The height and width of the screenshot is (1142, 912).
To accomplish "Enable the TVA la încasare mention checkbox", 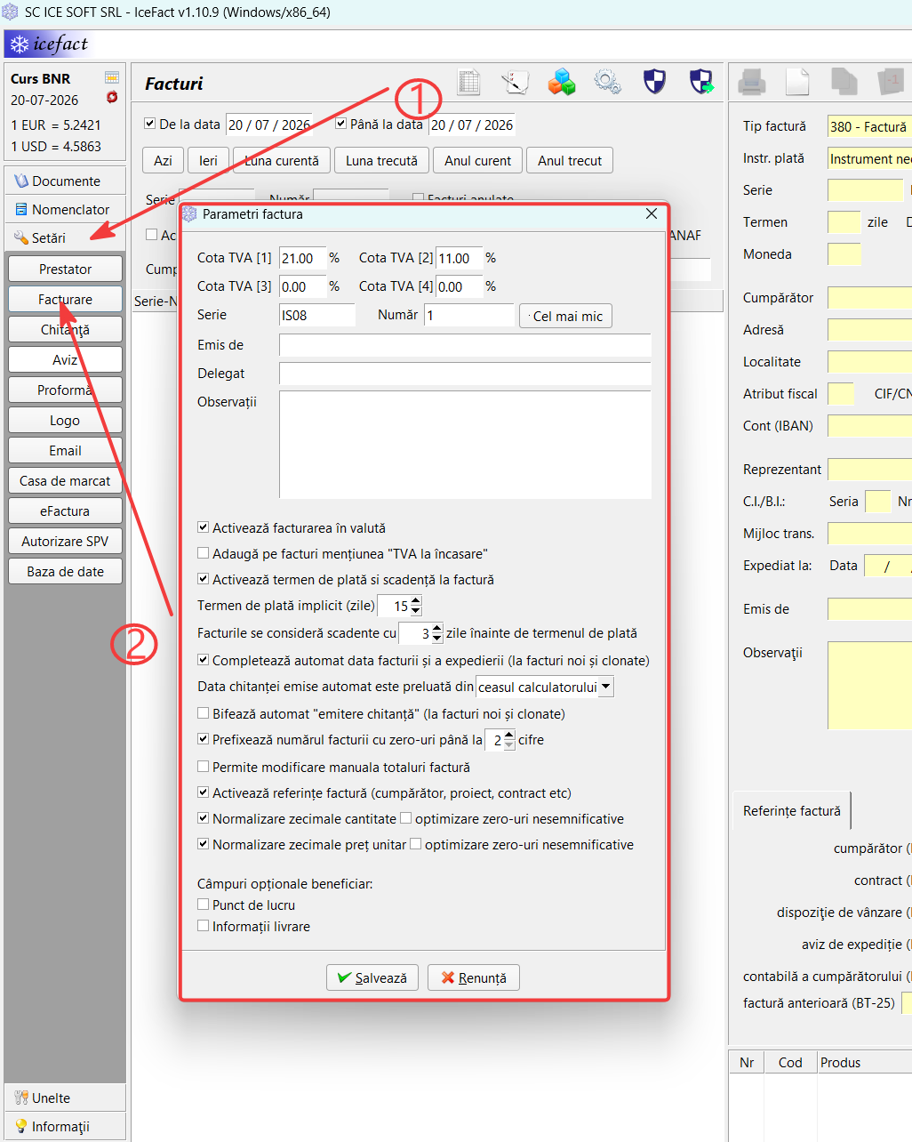I will 203,553.
